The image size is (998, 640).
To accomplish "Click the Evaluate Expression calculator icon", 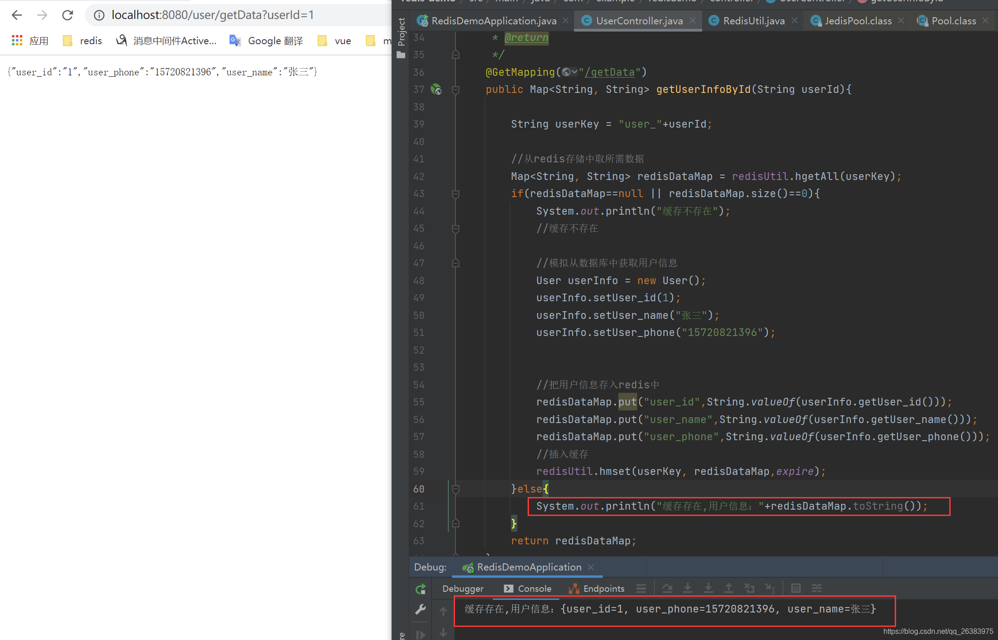I will (796, 589).
